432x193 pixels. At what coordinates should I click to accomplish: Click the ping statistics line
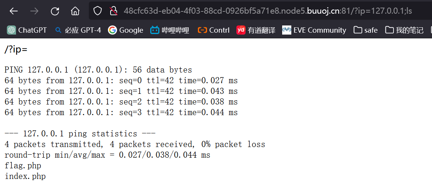pyautogui.click(x=80, y=134)
